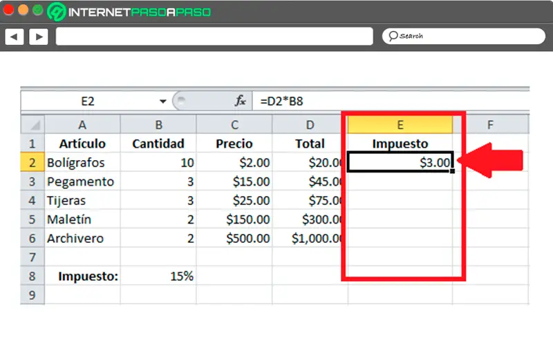Viewport: 553px width, 345px height.
Task: Select the Bolígrafos cell
Action: (82, 162)
